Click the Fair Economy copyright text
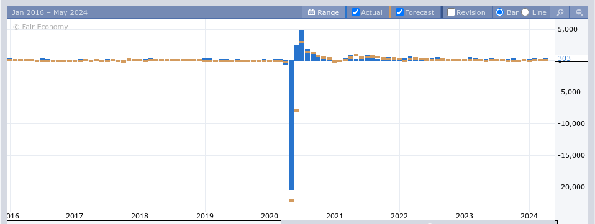The height and width of the screenshot is (224, 595). (40, 27)
